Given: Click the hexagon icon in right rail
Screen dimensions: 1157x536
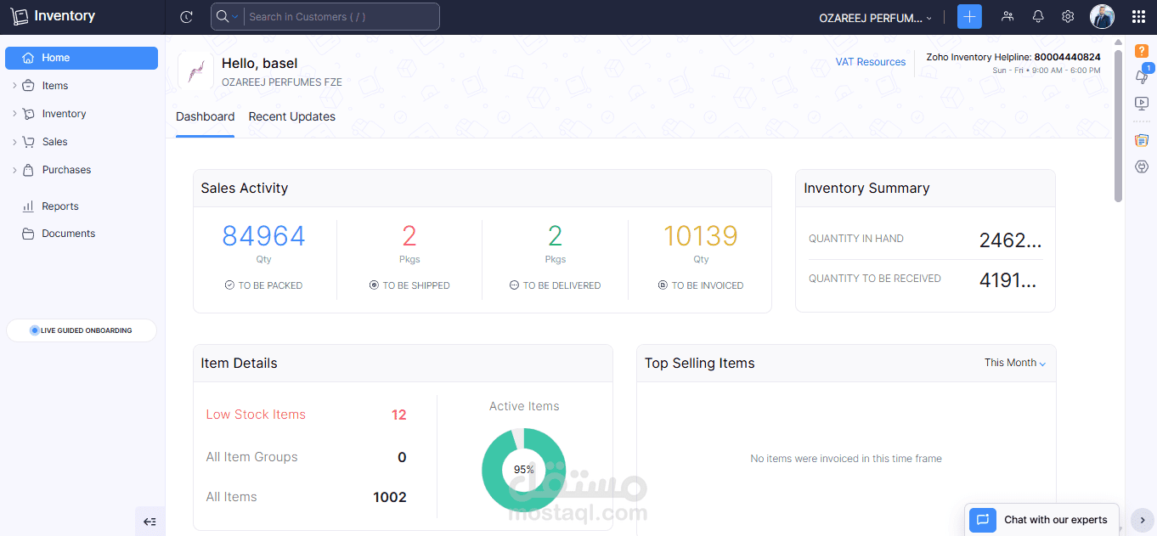Looking at the screenshot, I should click(1142, 166).
